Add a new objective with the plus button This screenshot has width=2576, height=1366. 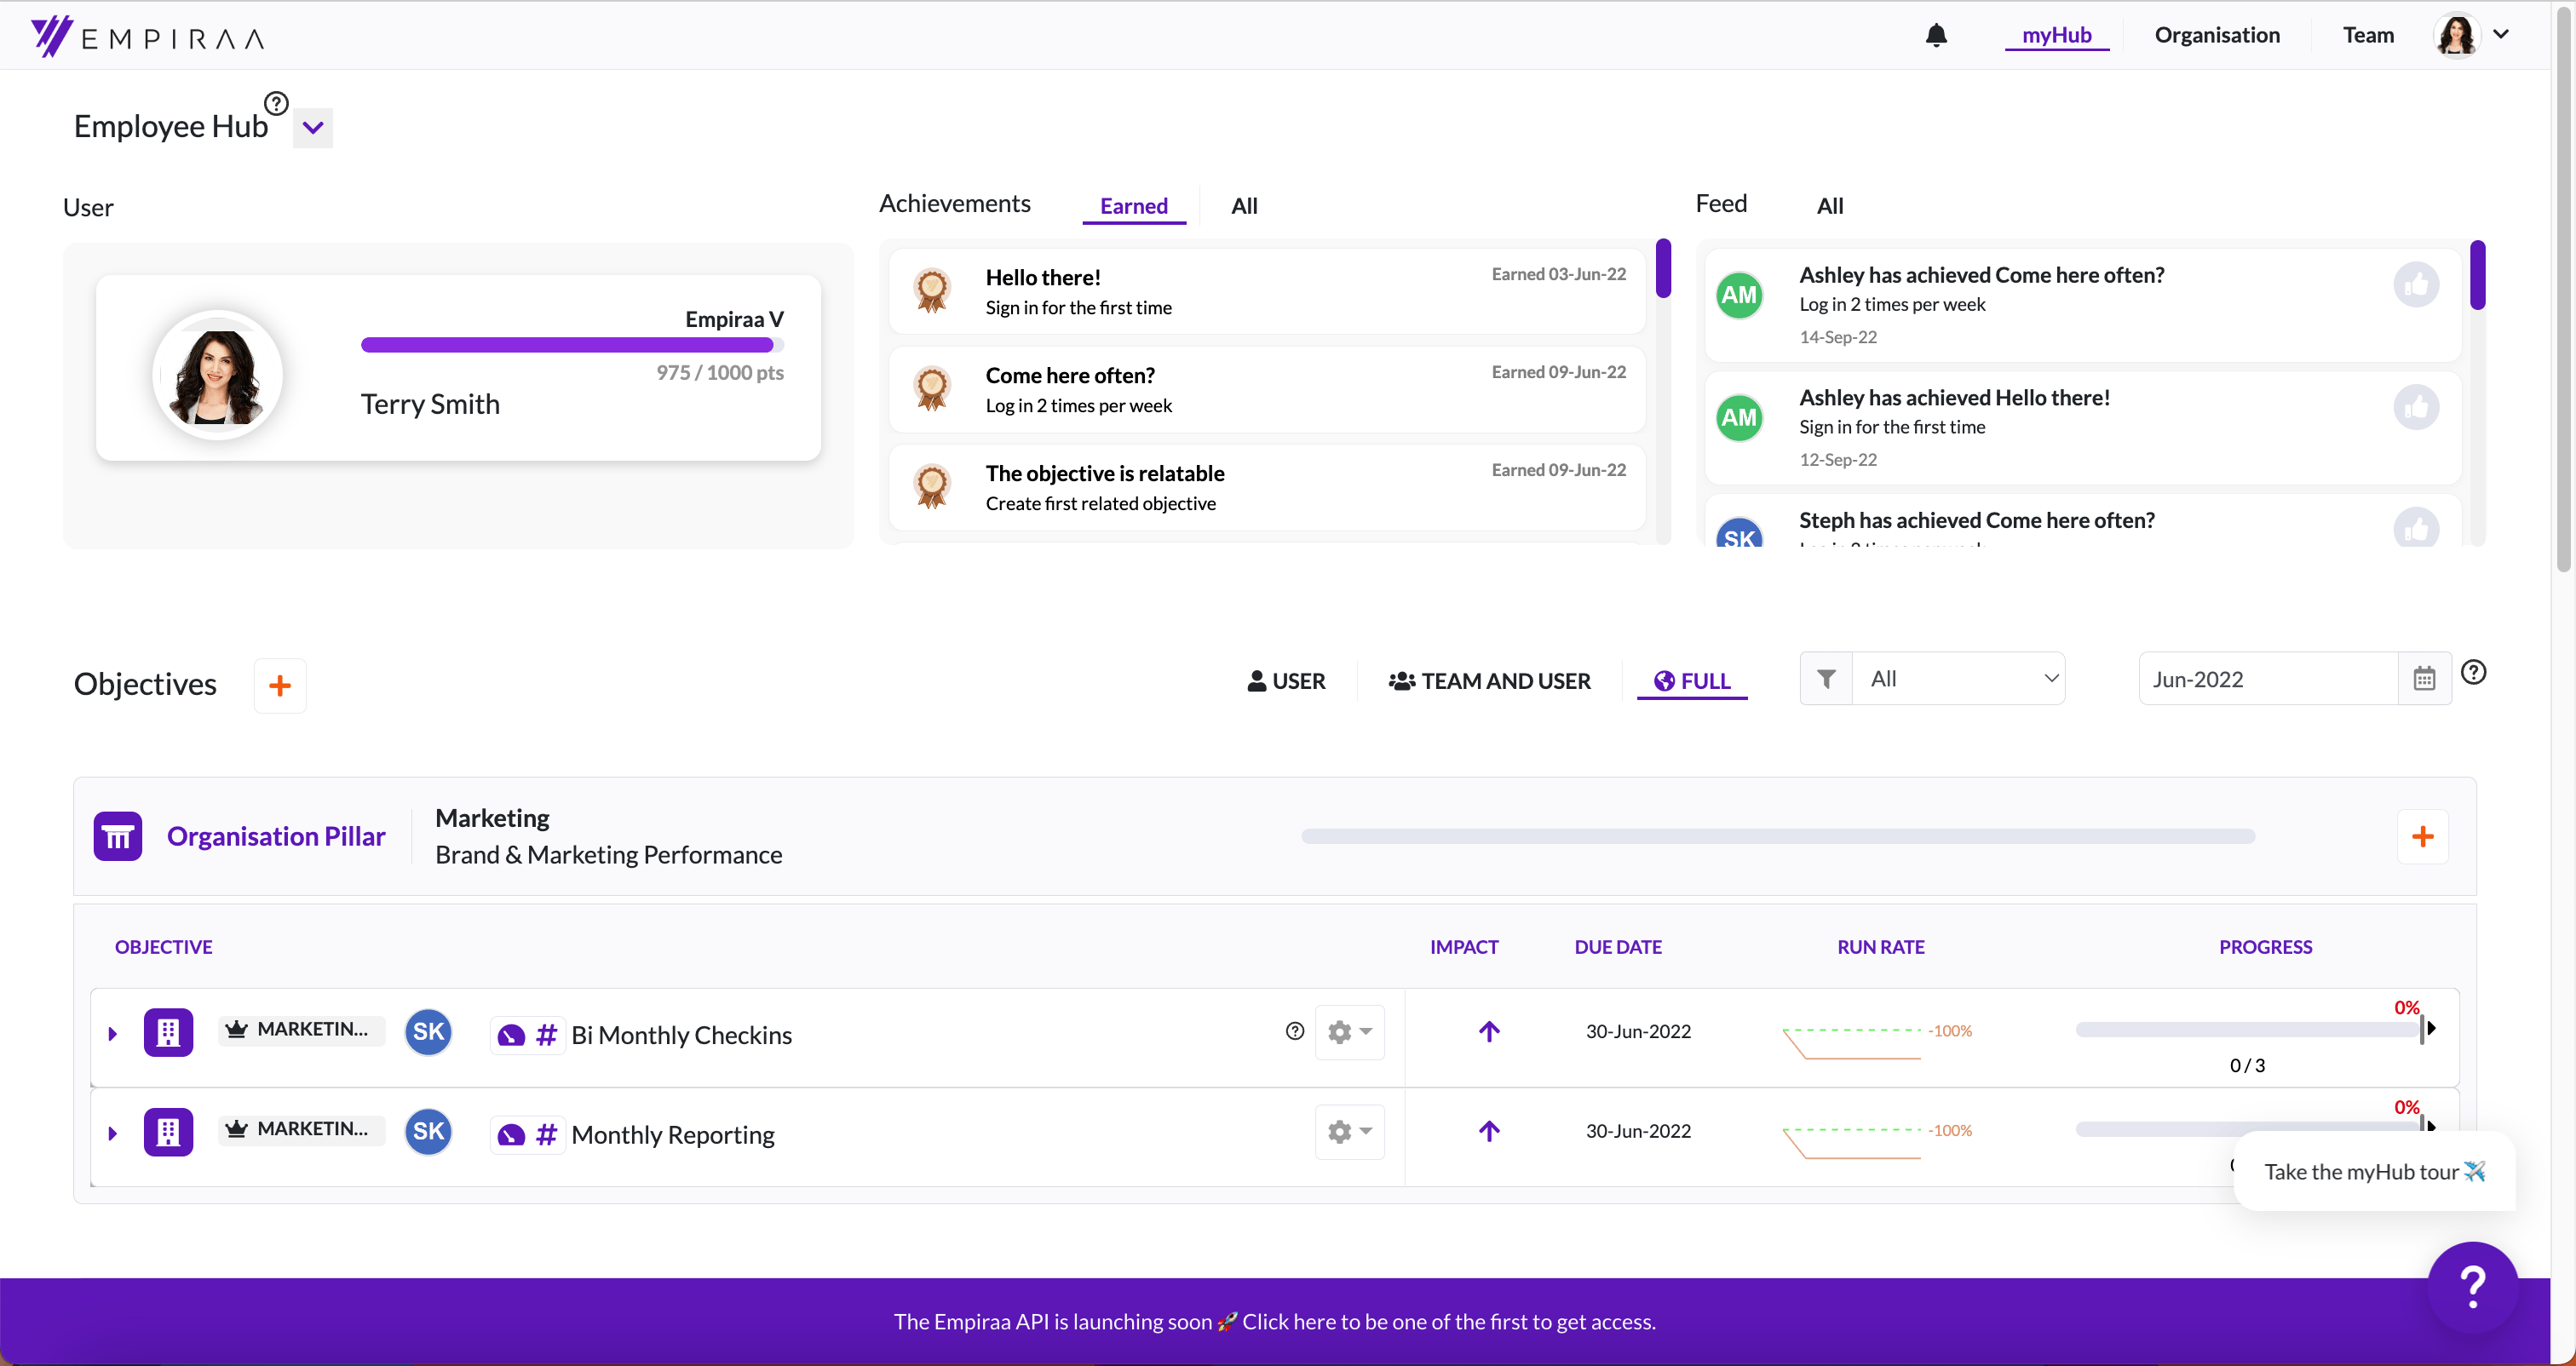[280, 685]
